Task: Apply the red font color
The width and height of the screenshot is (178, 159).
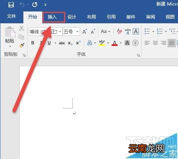Action: pos(115,43)
